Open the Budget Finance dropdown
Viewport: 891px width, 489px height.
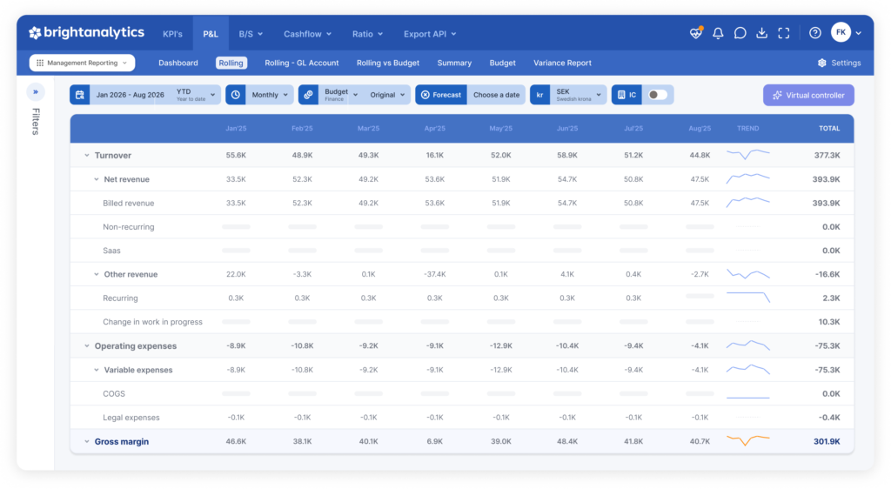pyautogui.click(x=340, y=95)
